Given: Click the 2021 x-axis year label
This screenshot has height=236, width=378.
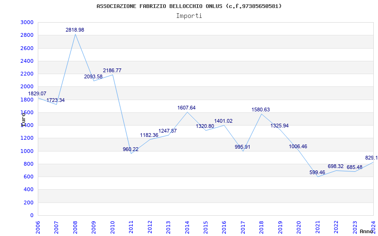Looking at the screenshot, I should point(318,227).
